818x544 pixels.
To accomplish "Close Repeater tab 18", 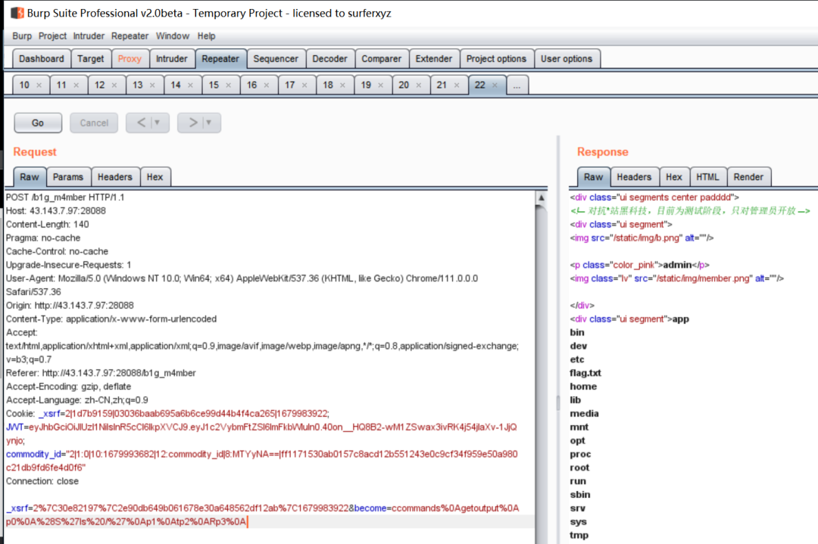I will [x=343, y=85].
